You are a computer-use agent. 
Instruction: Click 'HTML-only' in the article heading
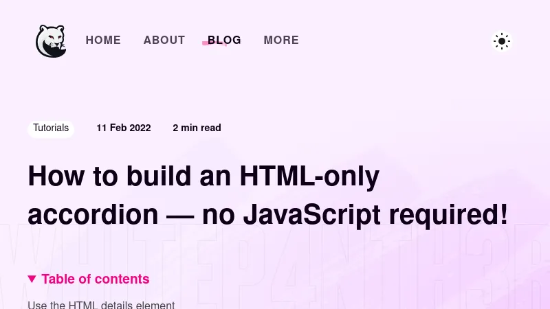point(309,177)
